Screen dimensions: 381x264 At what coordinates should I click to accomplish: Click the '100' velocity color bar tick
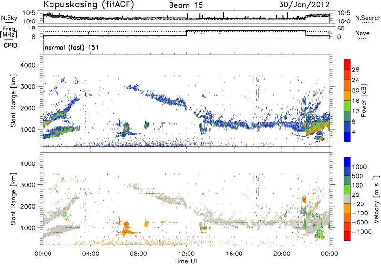click(x=358, y=185)
